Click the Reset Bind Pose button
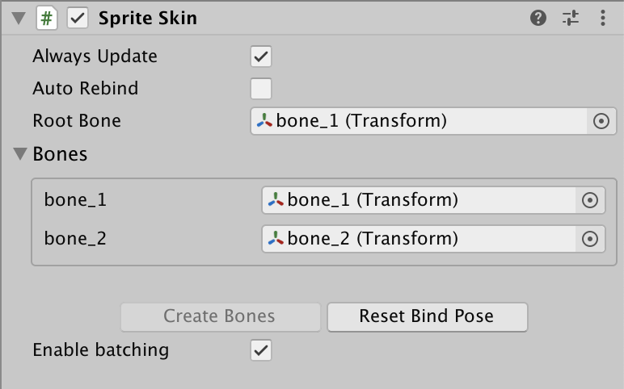 [x=427, y=316]
